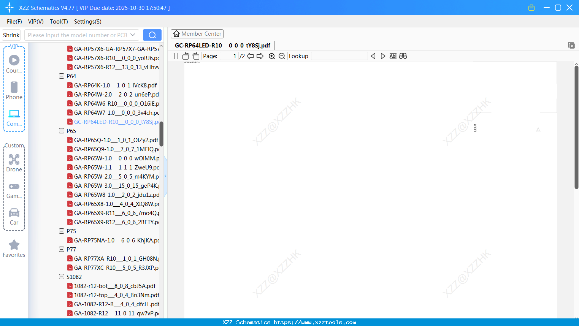Open GA-RP65Q-1.0 PDF file

point(116,140)
